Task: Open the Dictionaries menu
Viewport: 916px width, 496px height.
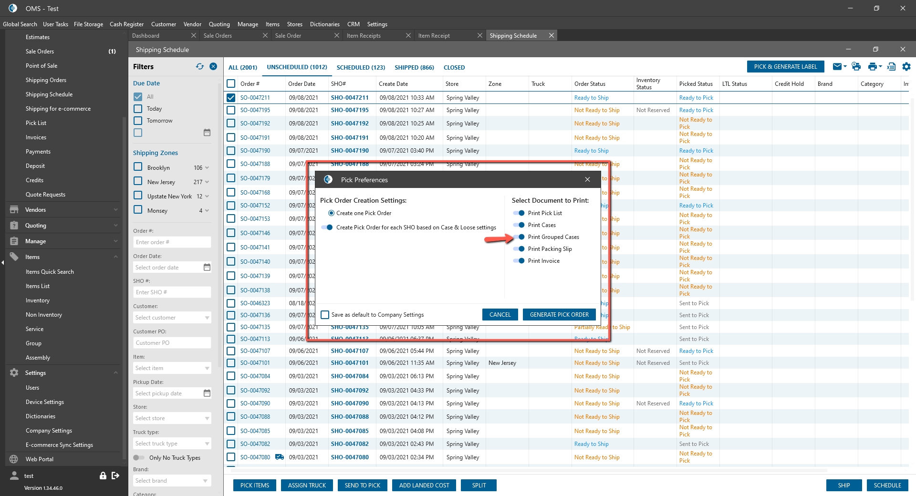Action: click(324, 24)
